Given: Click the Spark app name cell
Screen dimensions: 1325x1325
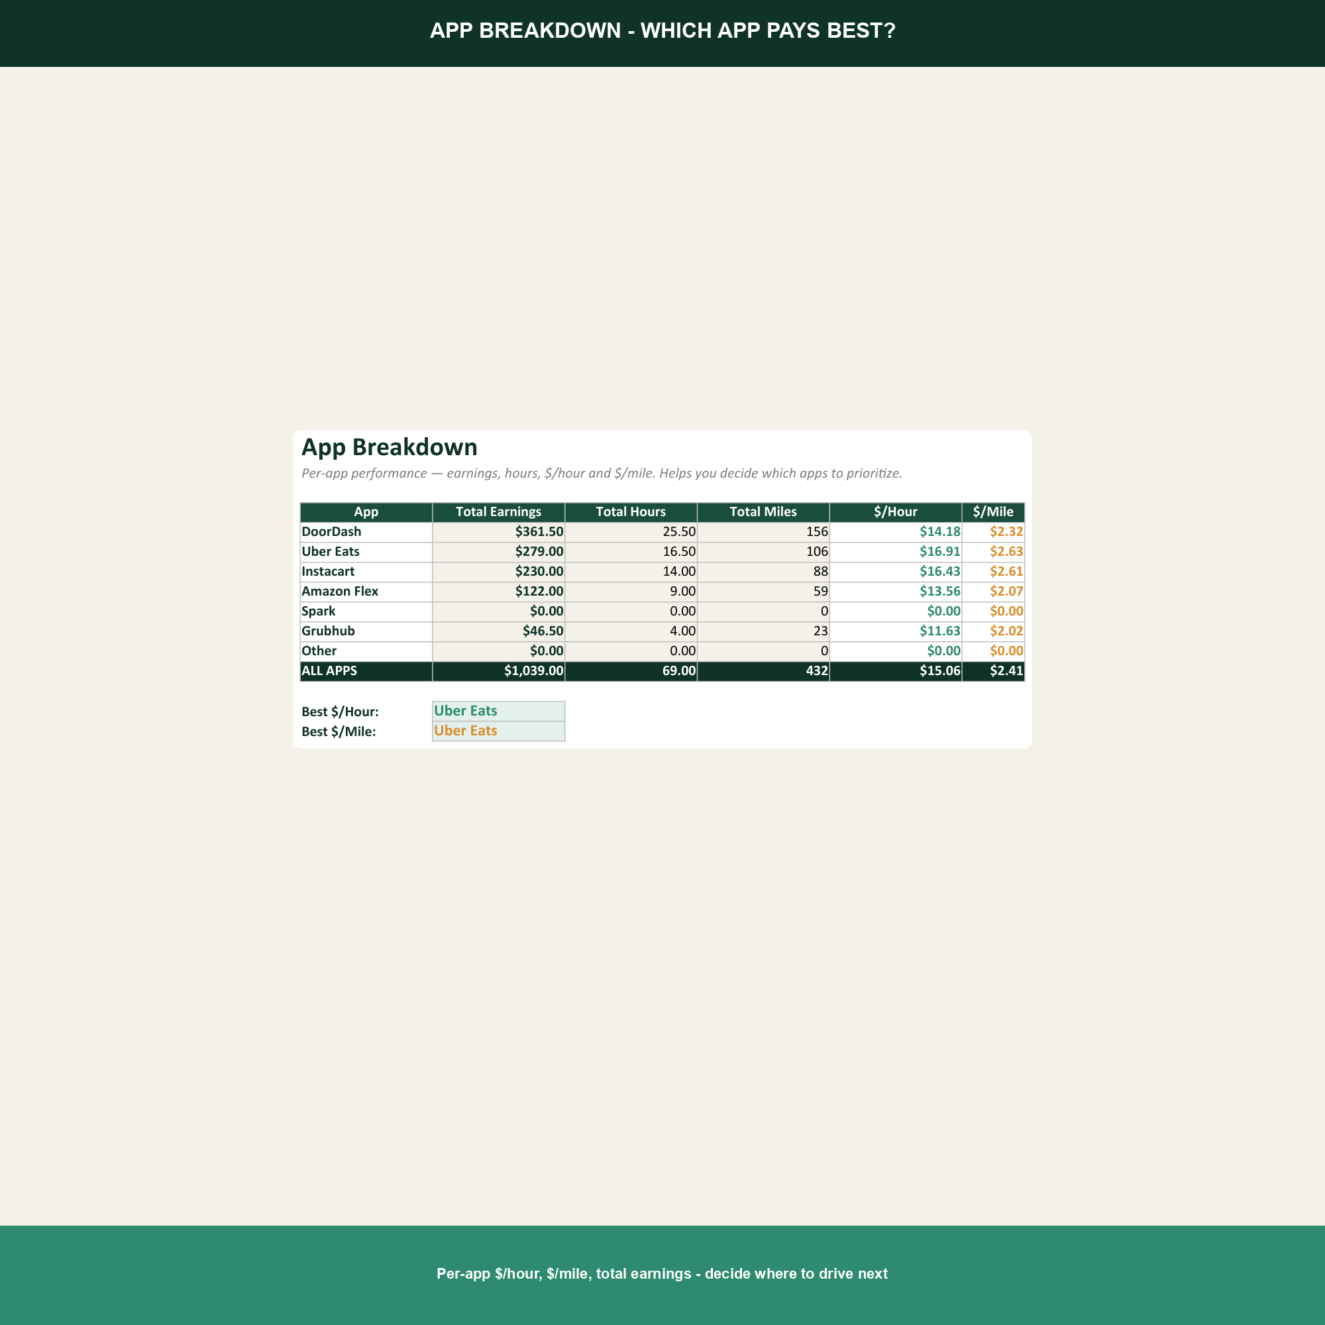Looking at the screenshot, I should [x=366, y=611].
